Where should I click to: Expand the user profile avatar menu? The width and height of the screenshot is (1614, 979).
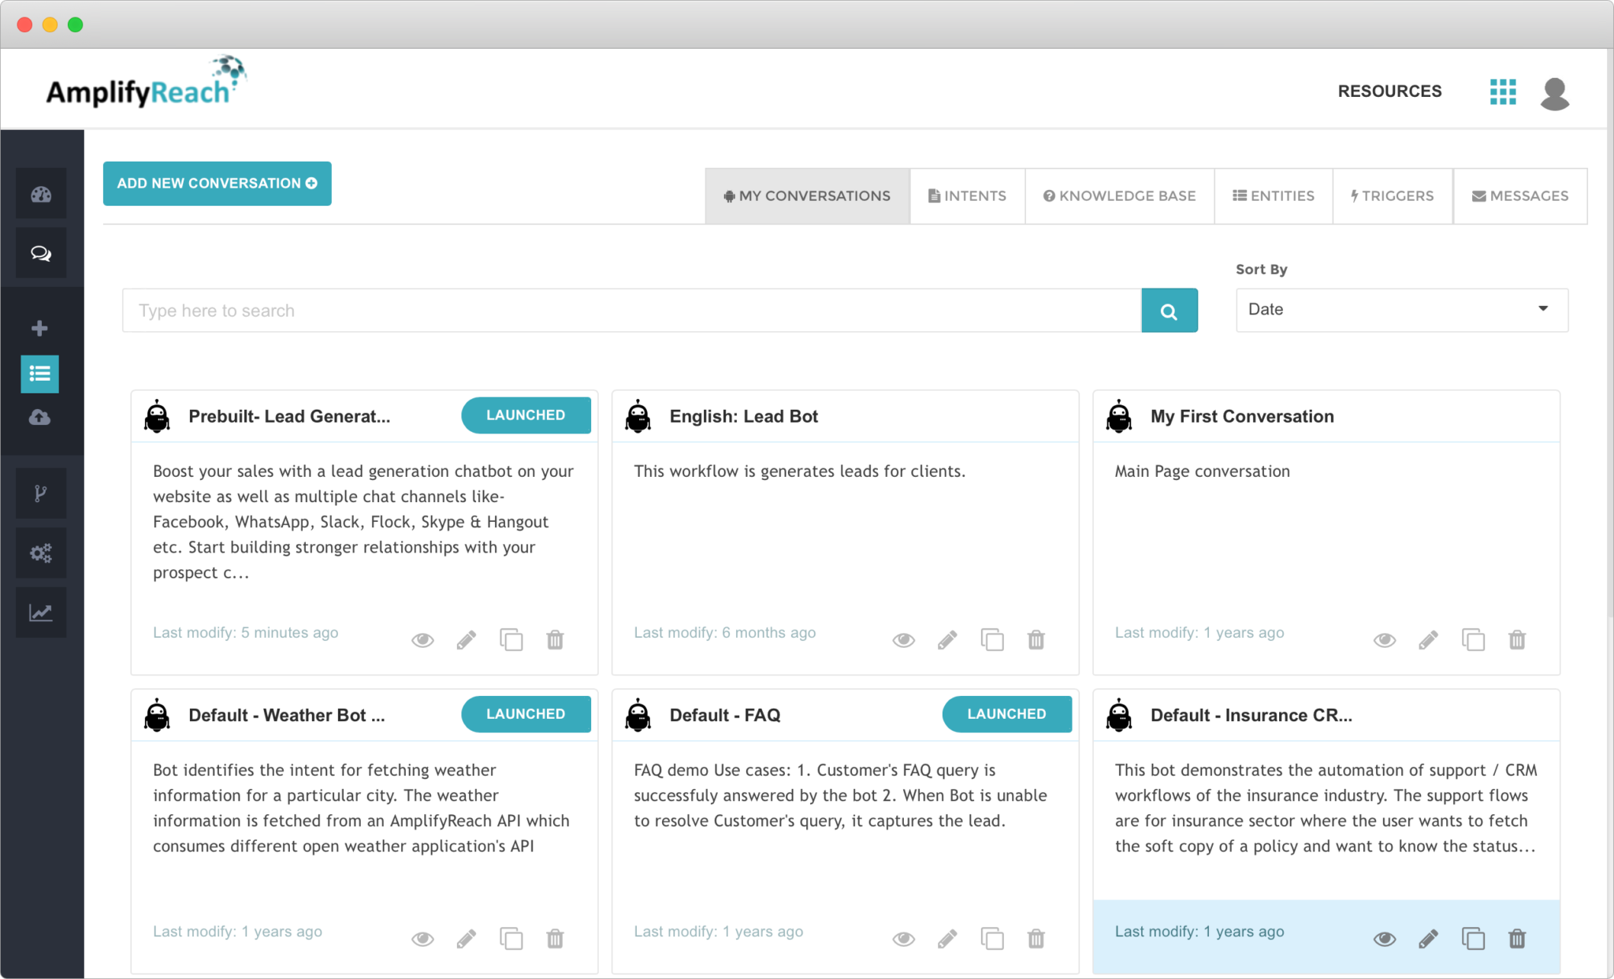1554,92
